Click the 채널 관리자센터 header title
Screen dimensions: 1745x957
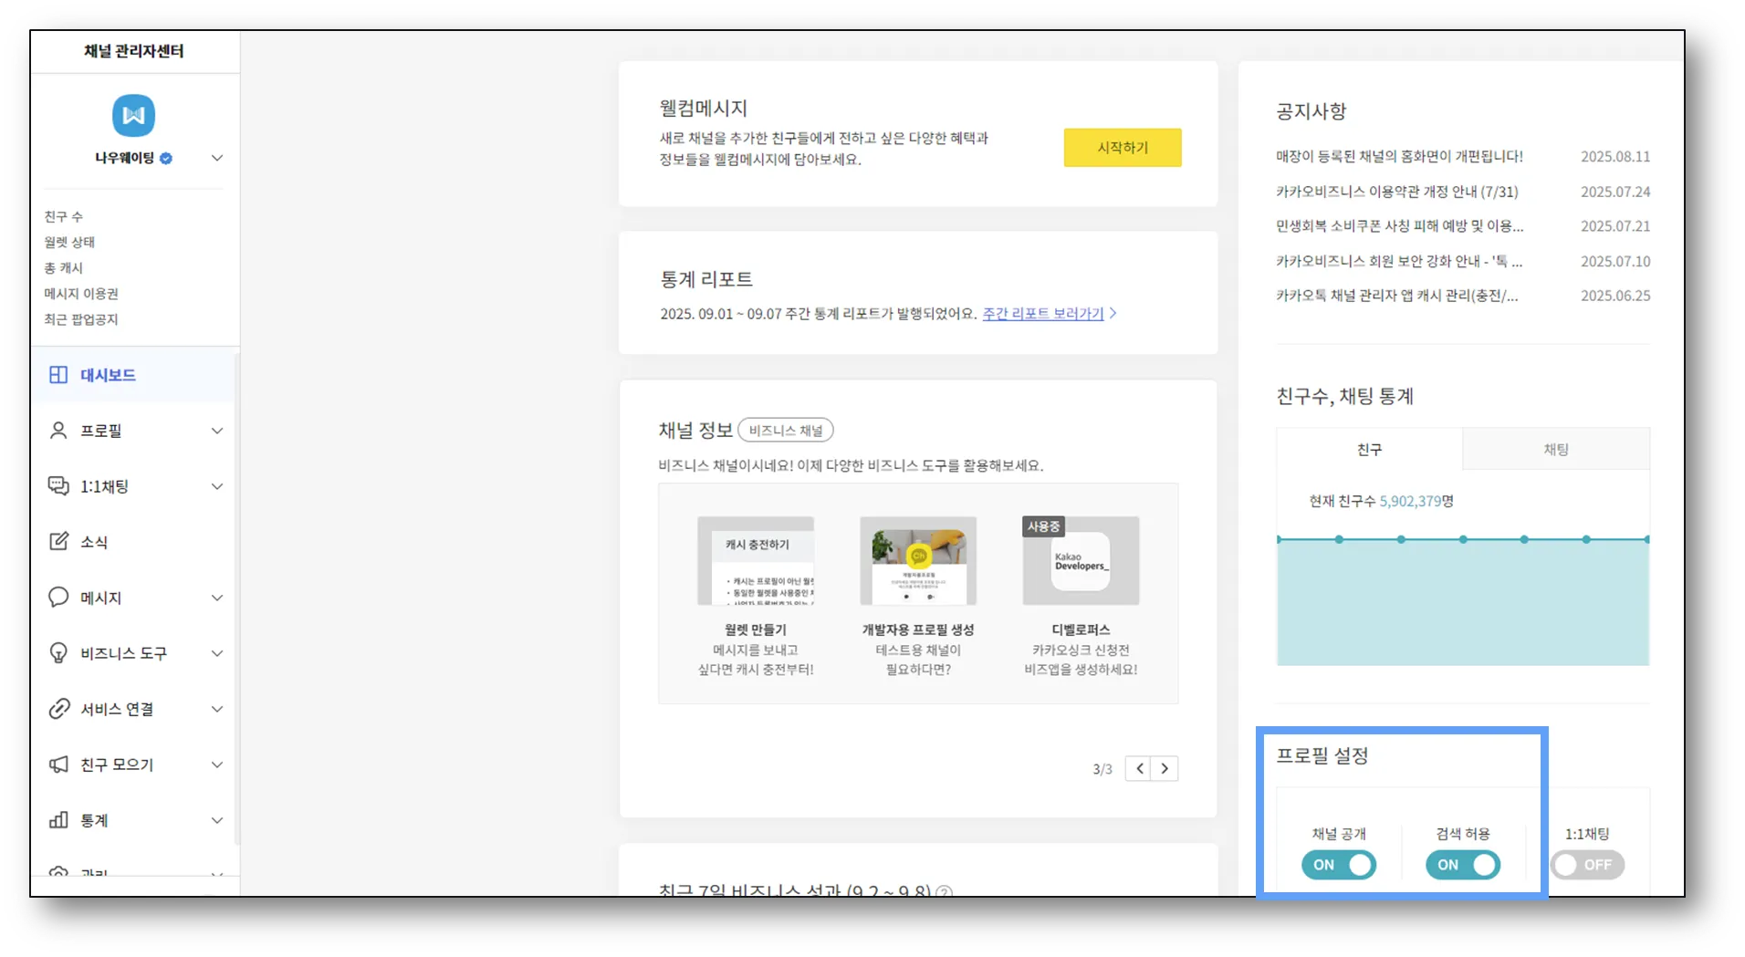click(134, 51)
